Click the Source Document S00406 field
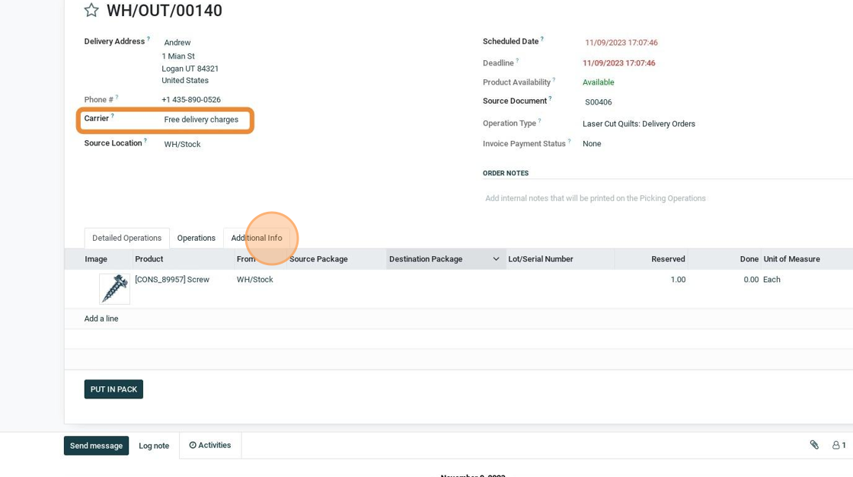The image size is (853, 477). tap(598, 102)
